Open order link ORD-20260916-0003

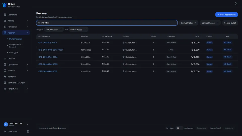click(x=48, y=64)
